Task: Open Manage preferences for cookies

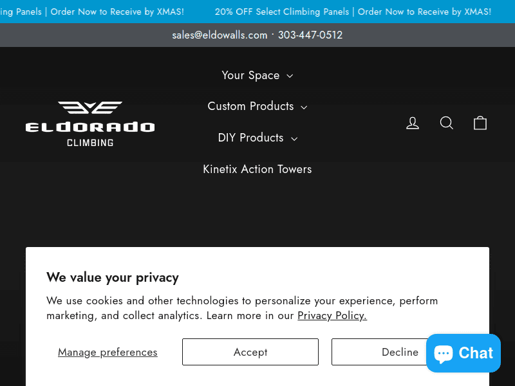Action: 108,352
